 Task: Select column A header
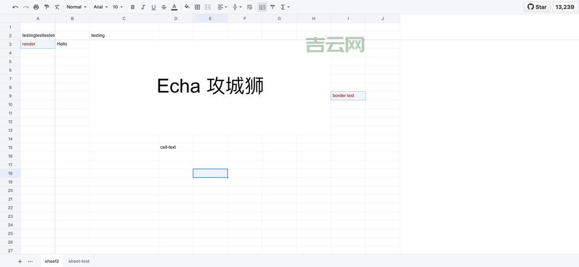point(38,18)
